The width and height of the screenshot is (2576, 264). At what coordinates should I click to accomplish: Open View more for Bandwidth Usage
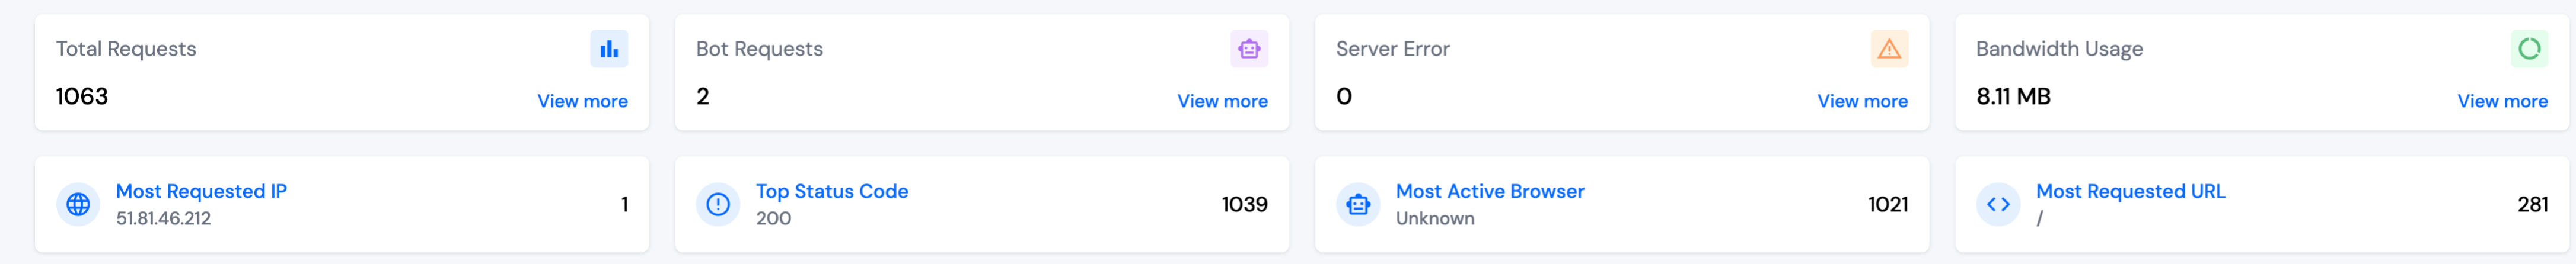[x=2502, y=101]
